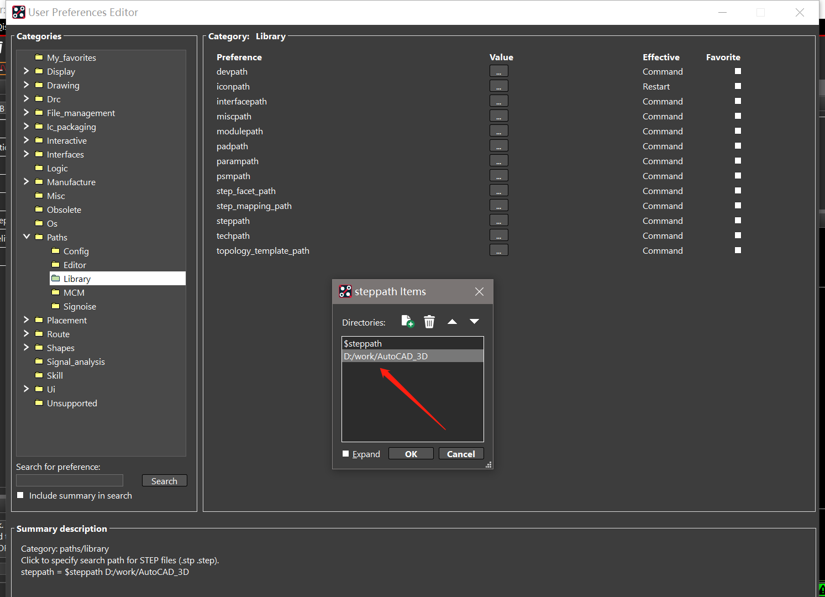
Task: Click the Config folder icon
Action: click(55, 250)
